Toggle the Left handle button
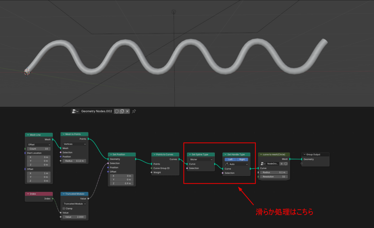This screenshot has width=374, height=228. pos(230,160)
